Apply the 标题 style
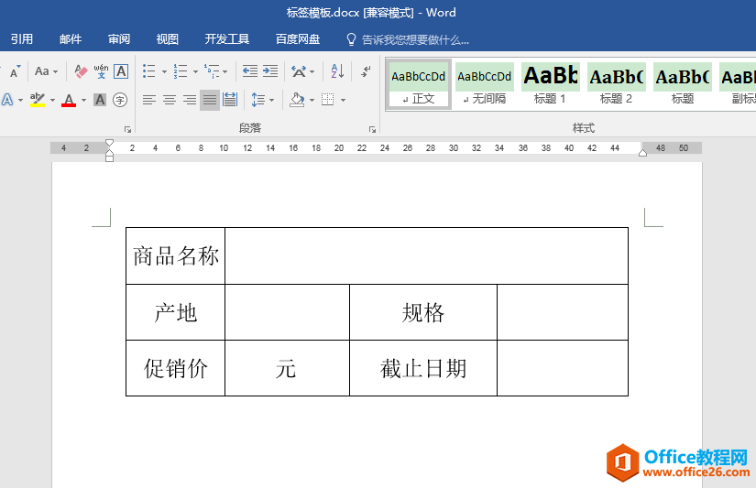The height and width of the screenshot is (488, 756). 682,84
